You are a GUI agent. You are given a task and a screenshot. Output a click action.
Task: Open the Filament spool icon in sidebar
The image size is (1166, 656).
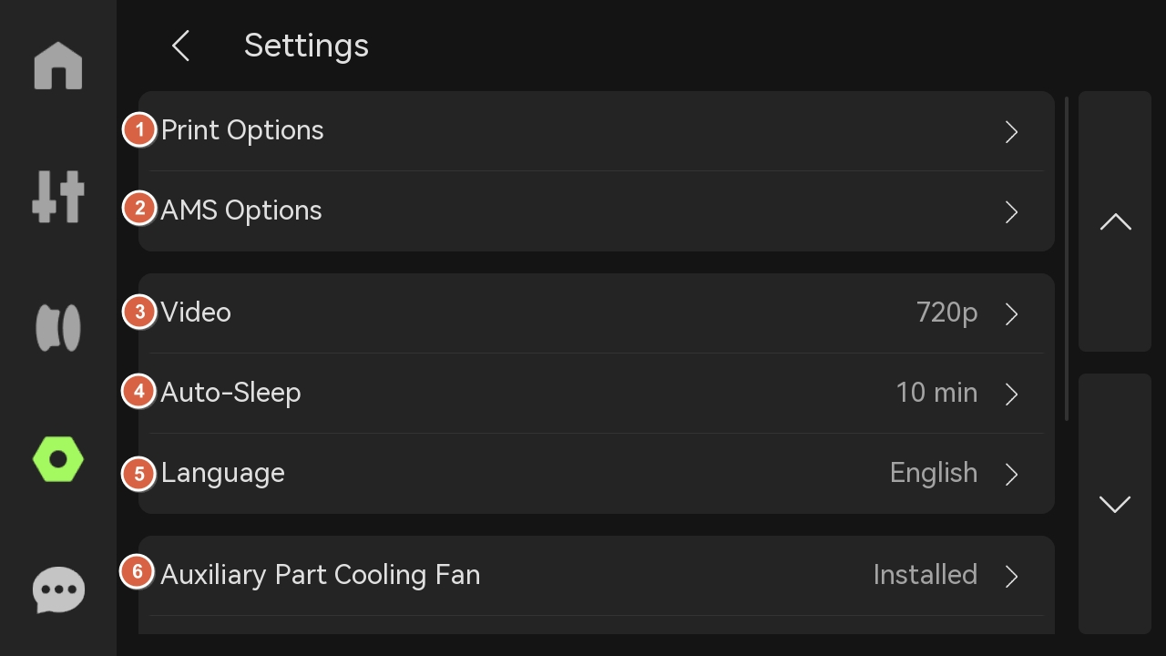coord(58,328)
